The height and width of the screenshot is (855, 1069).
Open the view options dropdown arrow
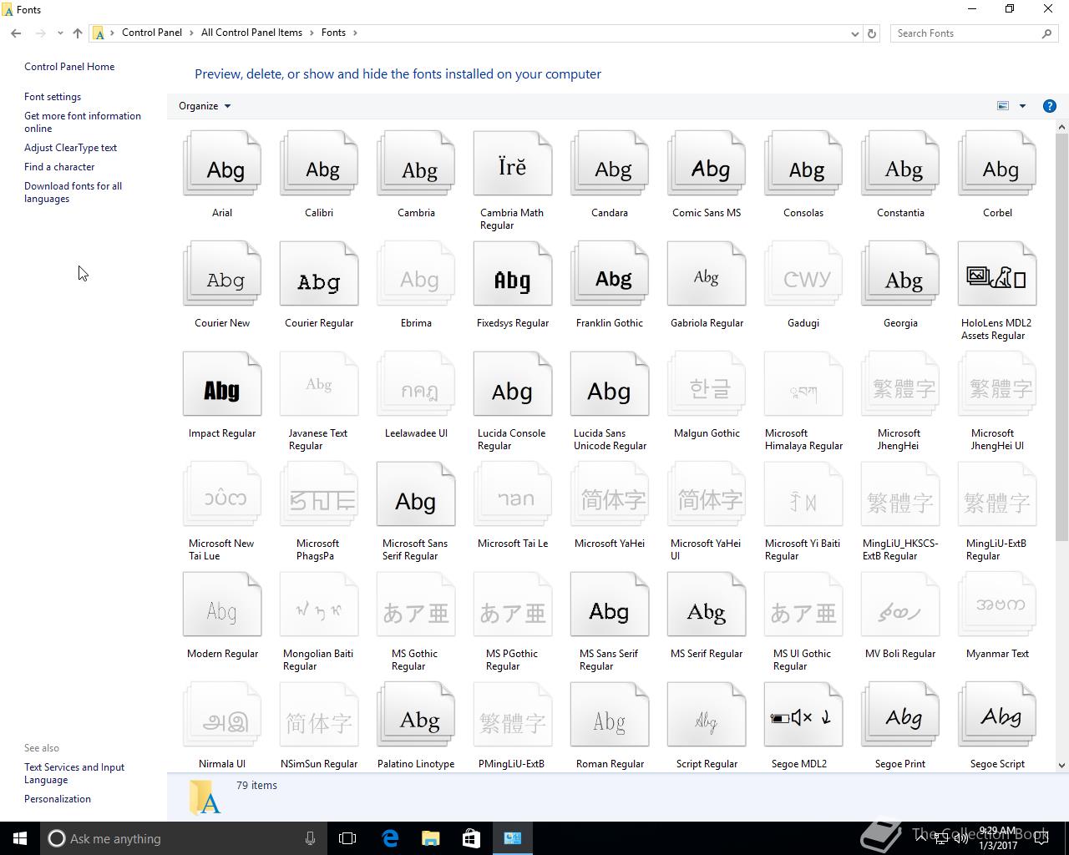click(x=1022, y=106)
